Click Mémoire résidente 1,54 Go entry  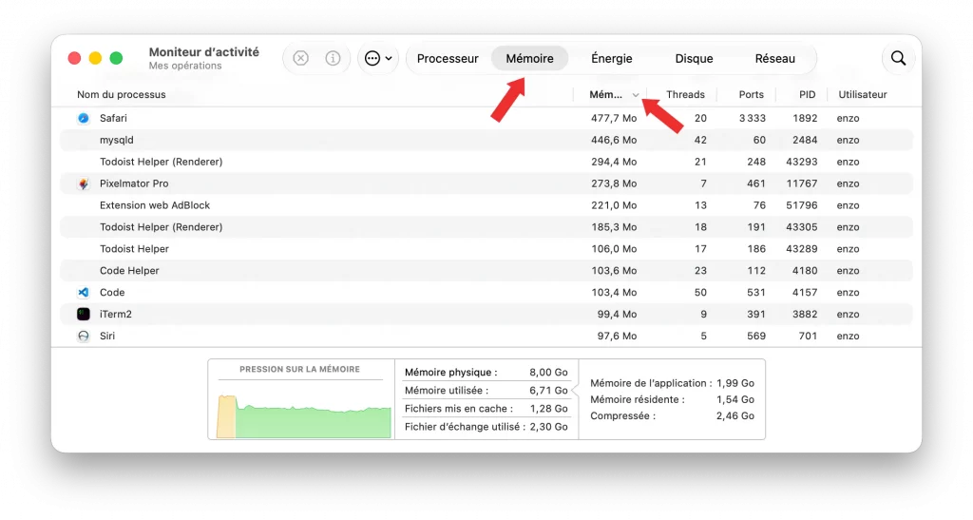[x=672, y=399]
